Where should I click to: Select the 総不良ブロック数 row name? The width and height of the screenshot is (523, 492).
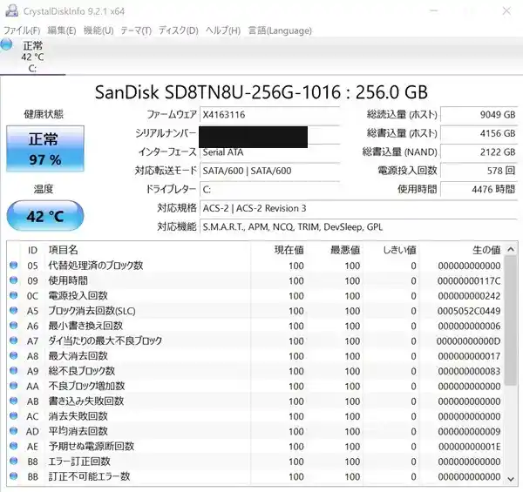(x=82, y=371)
